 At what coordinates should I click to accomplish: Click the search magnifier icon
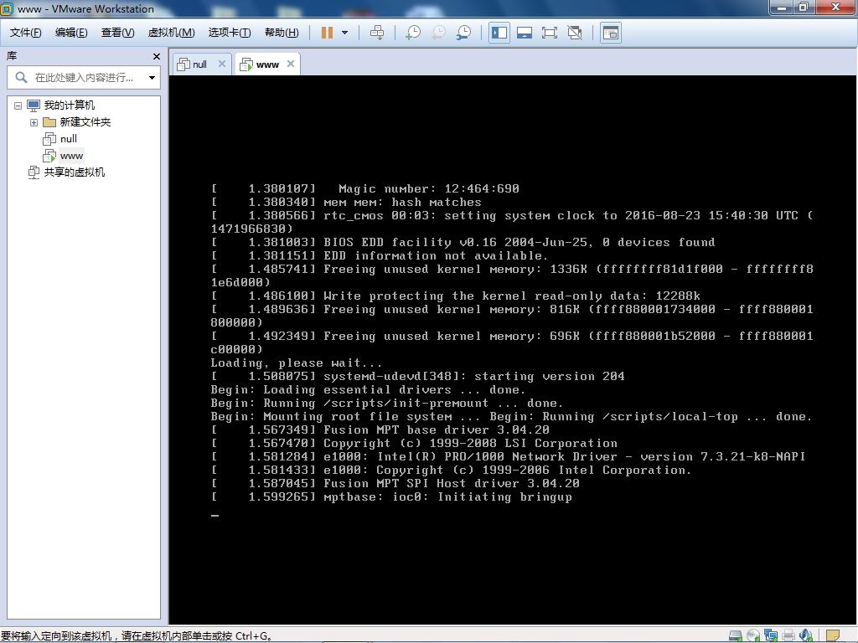[21, 78]
